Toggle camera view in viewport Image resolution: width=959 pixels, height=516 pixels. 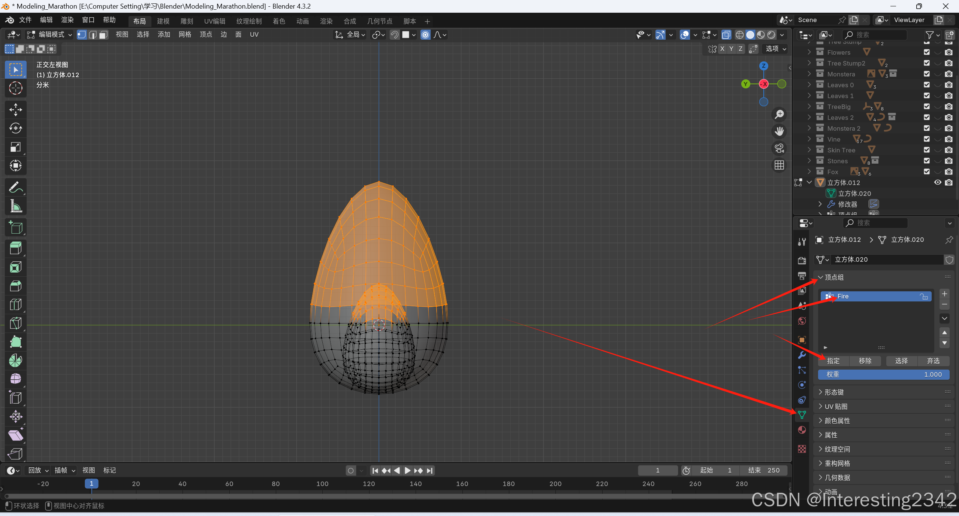tap(779, 148)
